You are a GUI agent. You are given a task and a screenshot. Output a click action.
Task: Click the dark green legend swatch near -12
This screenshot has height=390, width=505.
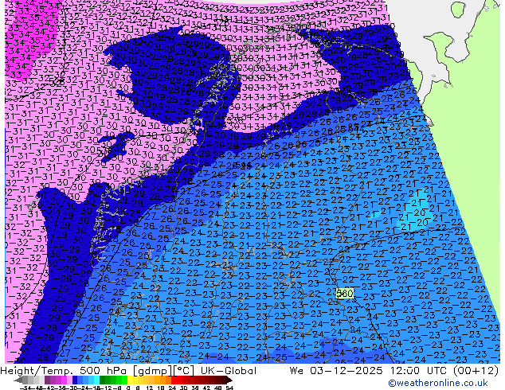(102, 380)
